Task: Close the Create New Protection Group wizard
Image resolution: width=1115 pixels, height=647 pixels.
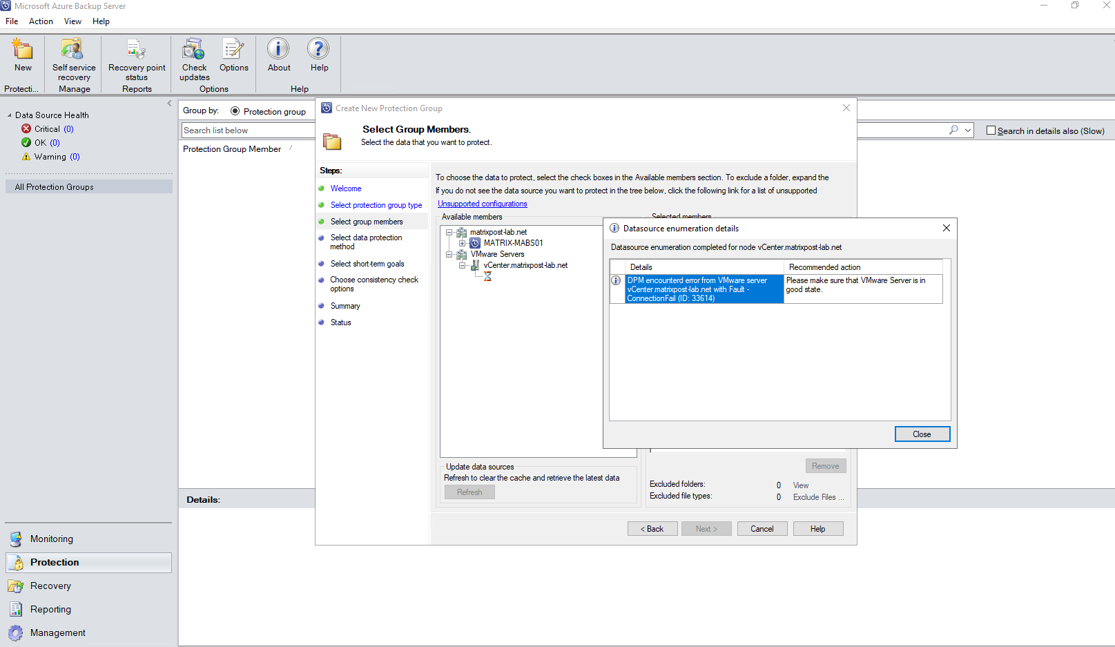Action: point(846,108)
